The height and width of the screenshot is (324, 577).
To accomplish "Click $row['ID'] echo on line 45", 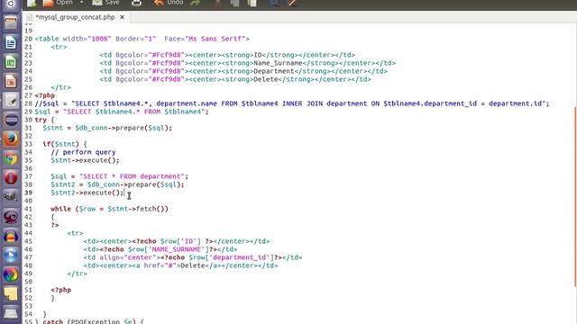I will pyautogui.click(x=172, y=241).
